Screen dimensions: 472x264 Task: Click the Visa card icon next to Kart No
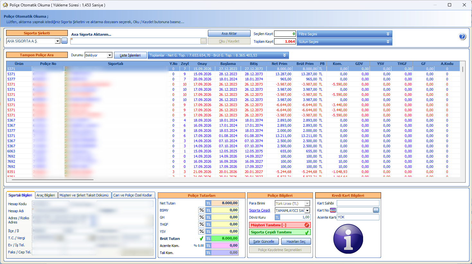click(x=333, y=210)
